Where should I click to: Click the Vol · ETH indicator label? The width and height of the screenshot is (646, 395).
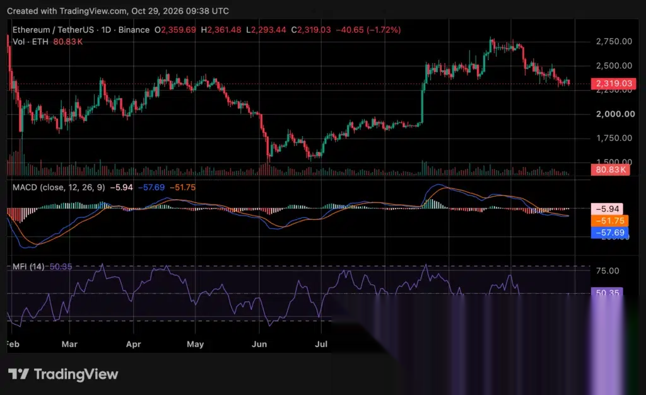(x=30, y=42)
